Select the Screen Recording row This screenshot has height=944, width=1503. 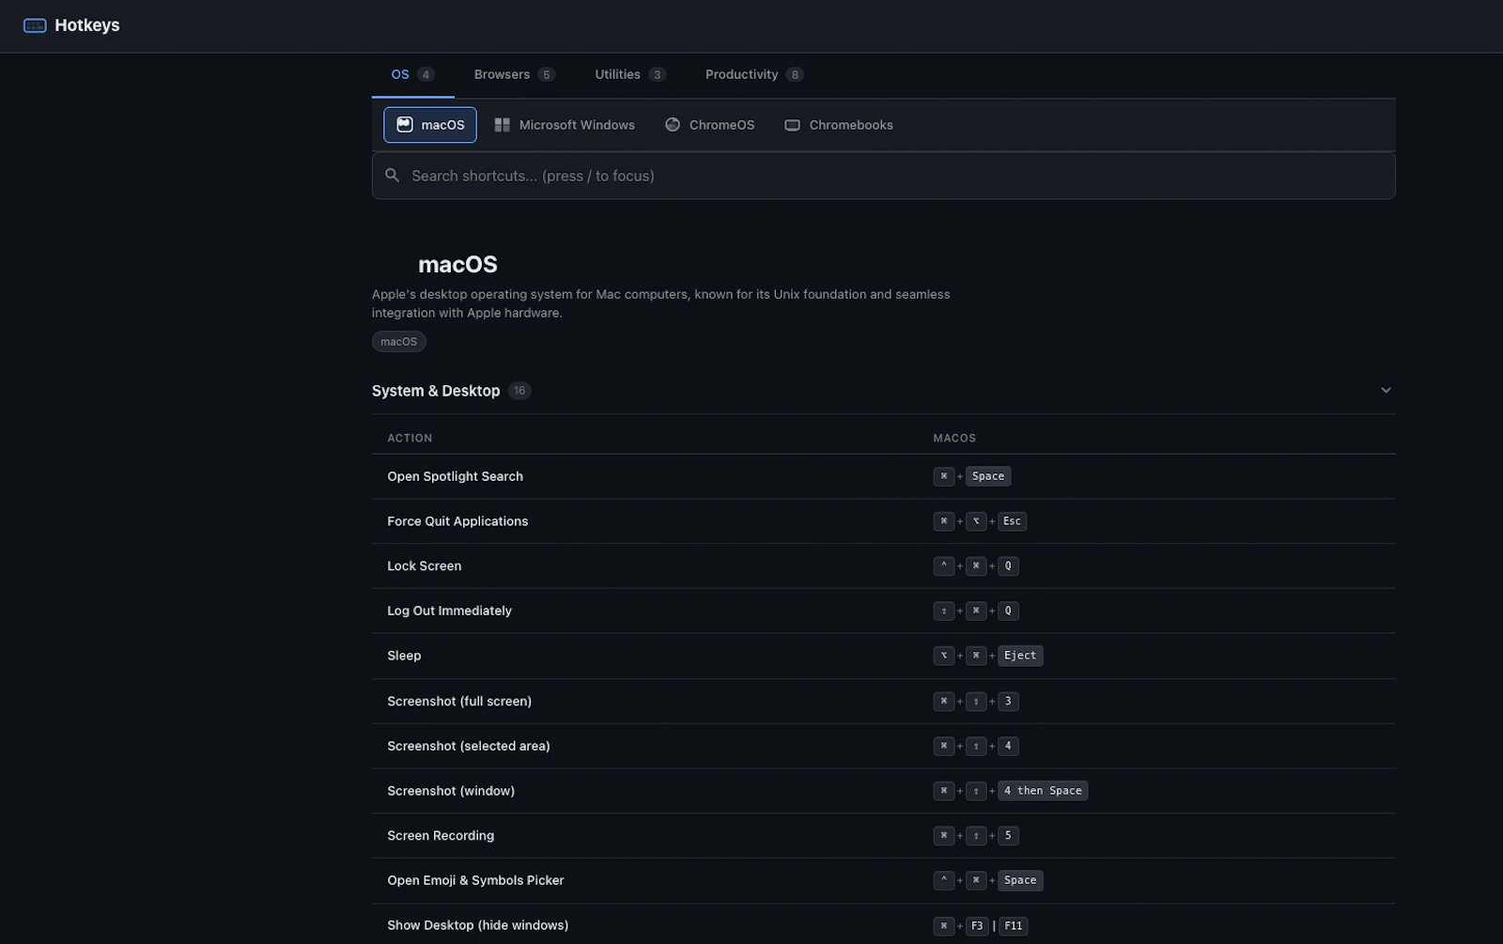(x=883, y=836)
